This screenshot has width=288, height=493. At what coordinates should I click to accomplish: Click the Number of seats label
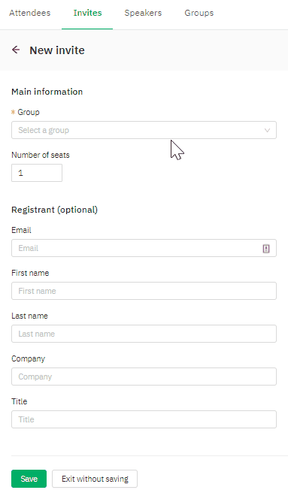[41, 155]
